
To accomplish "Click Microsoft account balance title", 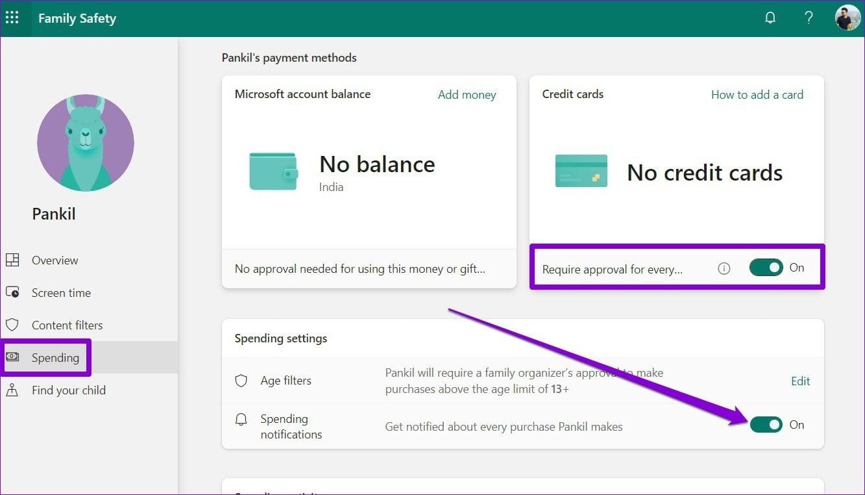I will pos(302,94).
